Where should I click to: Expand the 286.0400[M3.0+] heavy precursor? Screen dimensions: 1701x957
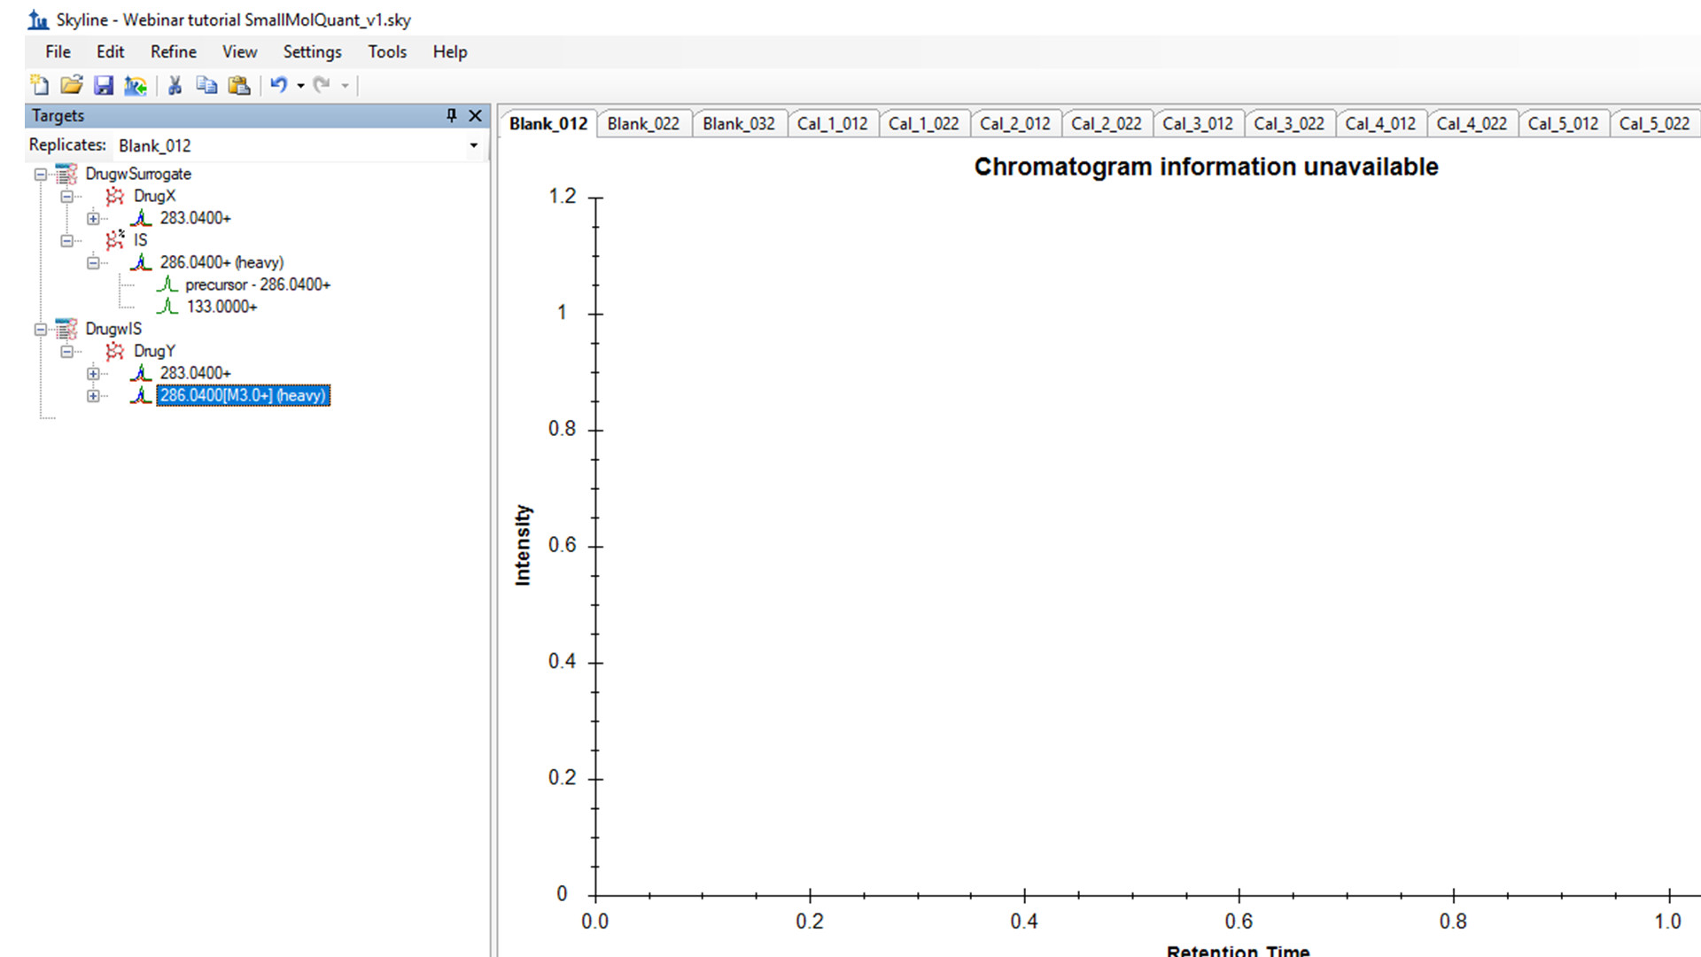[x=93, y=396]
